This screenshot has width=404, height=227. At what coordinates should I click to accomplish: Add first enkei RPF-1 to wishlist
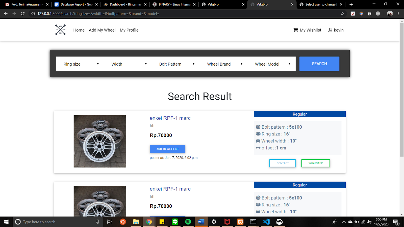click(x=167, y=149)
